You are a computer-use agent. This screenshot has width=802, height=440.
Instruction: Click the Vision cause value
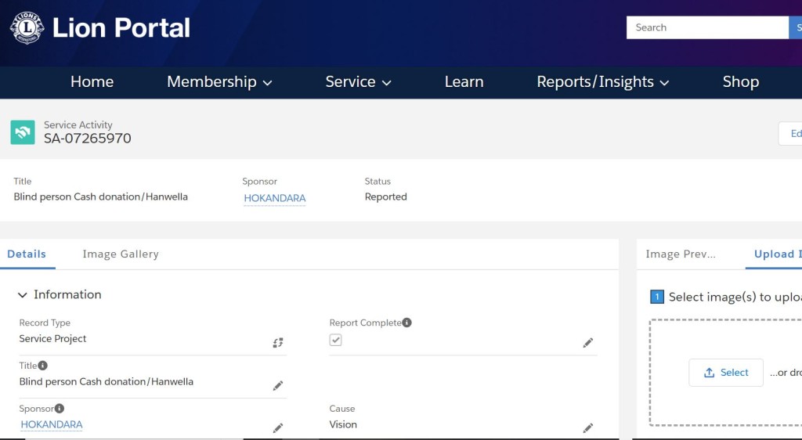pyautogui.click(x=343, y=424)
